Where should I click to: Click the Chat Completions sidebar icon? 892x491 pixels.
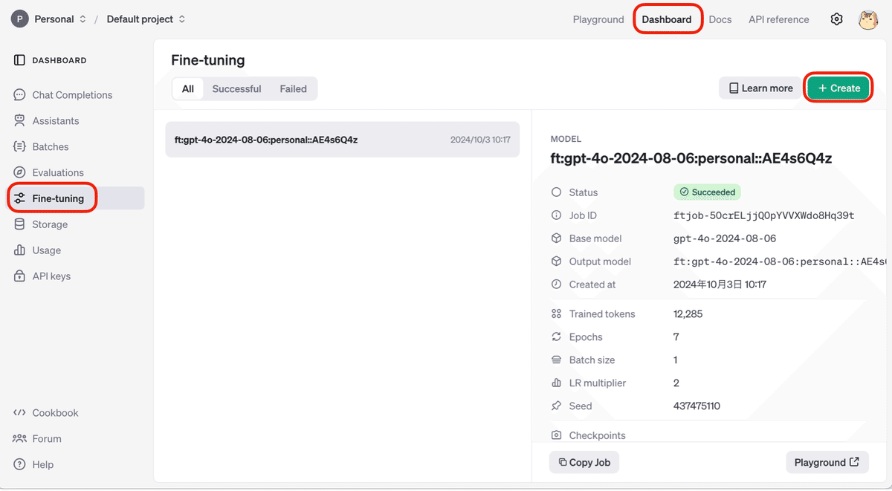click(19, 95)
